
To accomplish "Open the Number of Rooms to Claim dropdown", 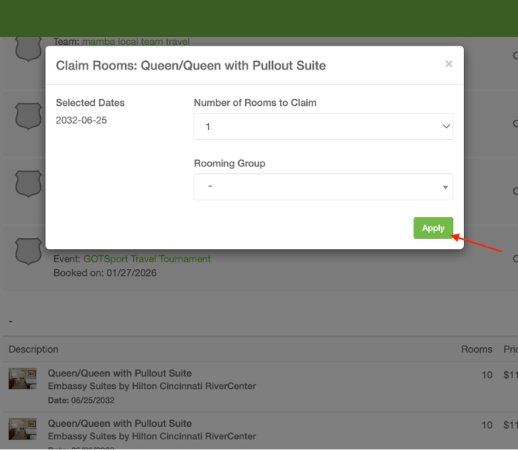I will [x=322, y=127].
